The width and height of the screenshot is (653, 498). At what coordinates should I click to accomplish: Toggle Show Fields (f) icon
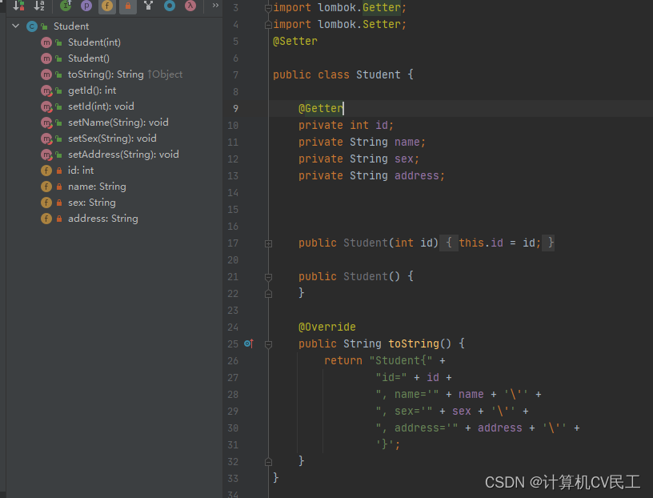[107, 6]
